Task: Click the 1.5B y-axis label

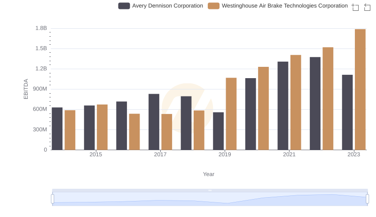Action: click(x=41, y=48)
